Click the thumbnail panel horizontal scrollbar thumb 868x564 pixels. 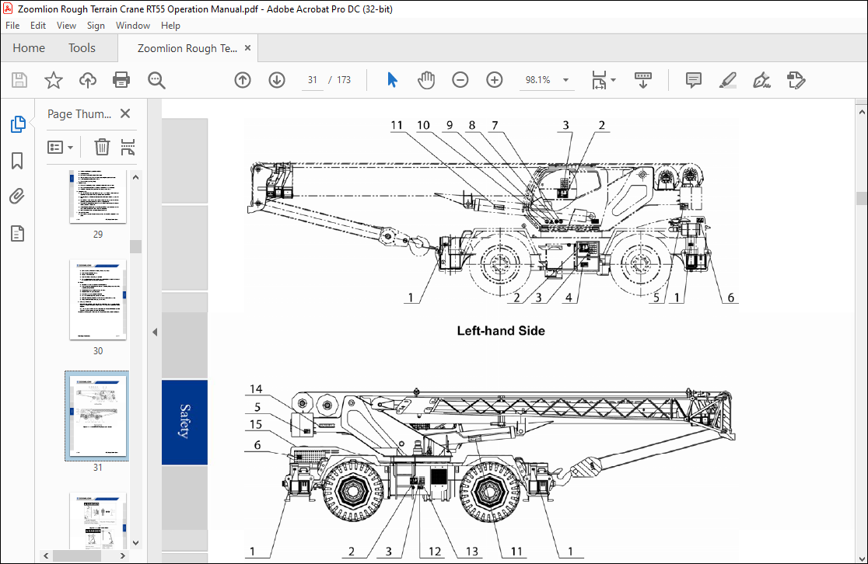tap(77, 555)
